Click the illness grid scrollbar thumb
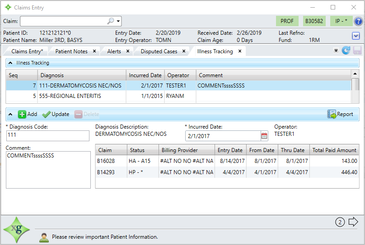This screenshot has height=245, width=365. tap(355, 84)
